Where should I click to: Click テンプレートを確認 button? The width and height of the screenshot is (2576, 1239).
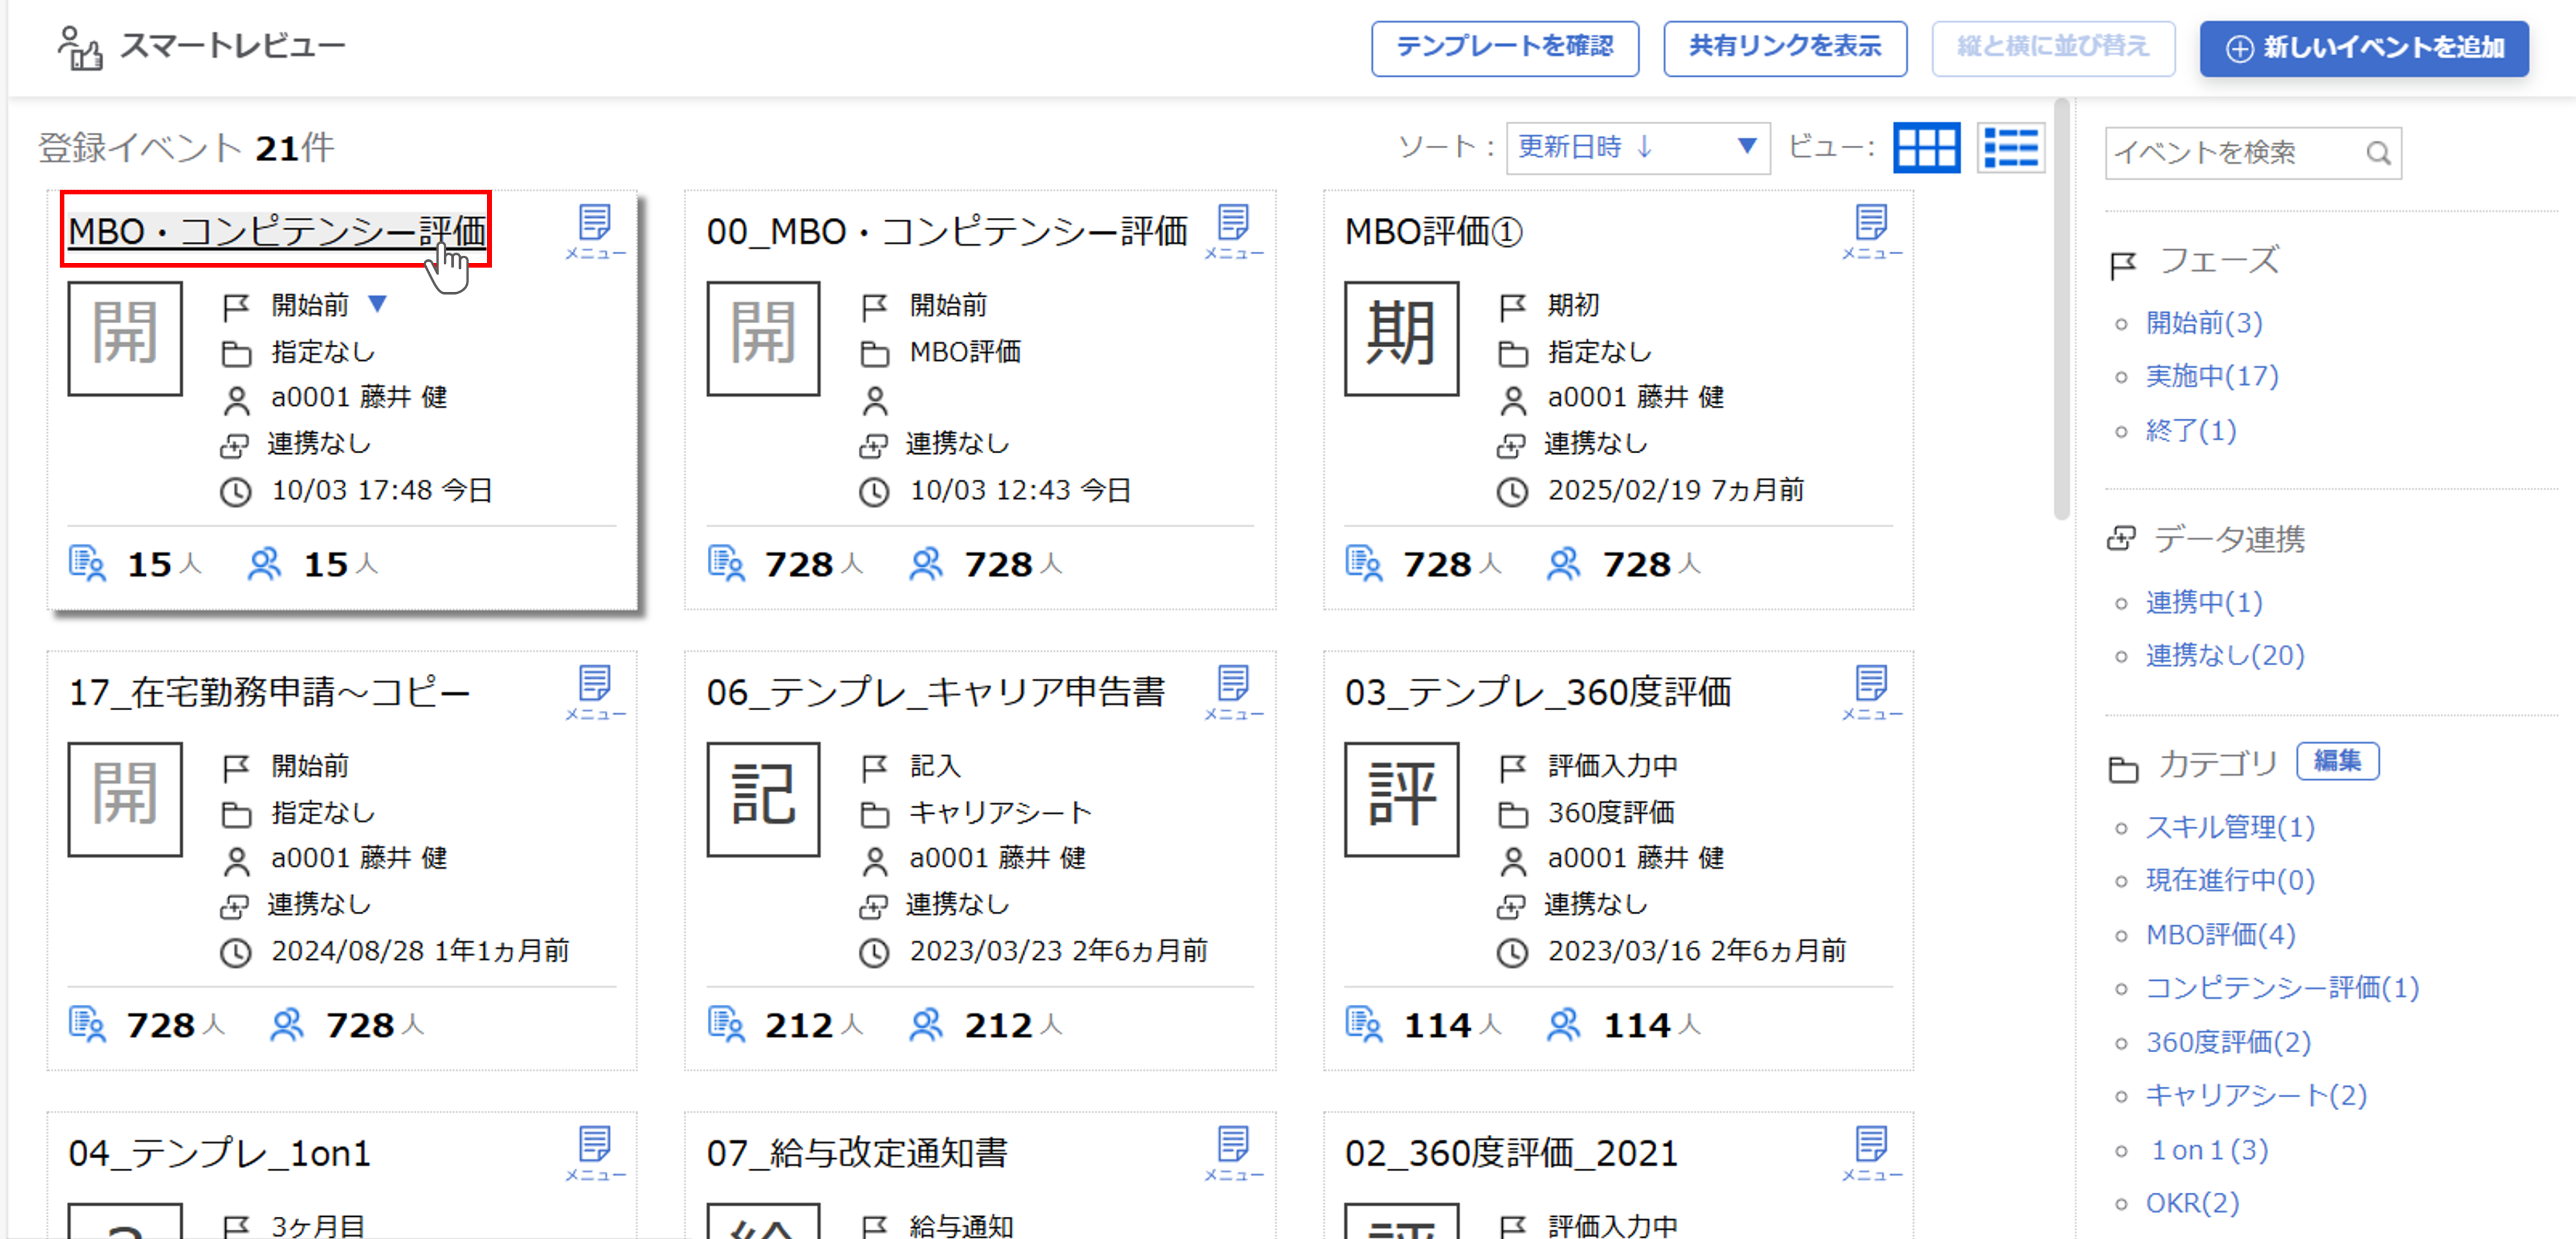click(x=1504, y=47)
